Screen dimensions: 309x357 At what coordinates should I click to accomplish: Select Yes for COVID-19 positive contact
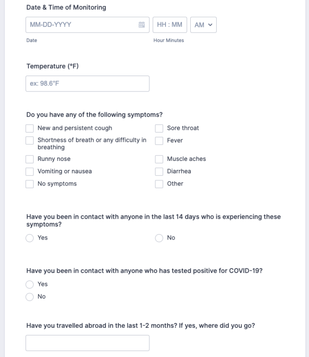[x=30, y=284]
